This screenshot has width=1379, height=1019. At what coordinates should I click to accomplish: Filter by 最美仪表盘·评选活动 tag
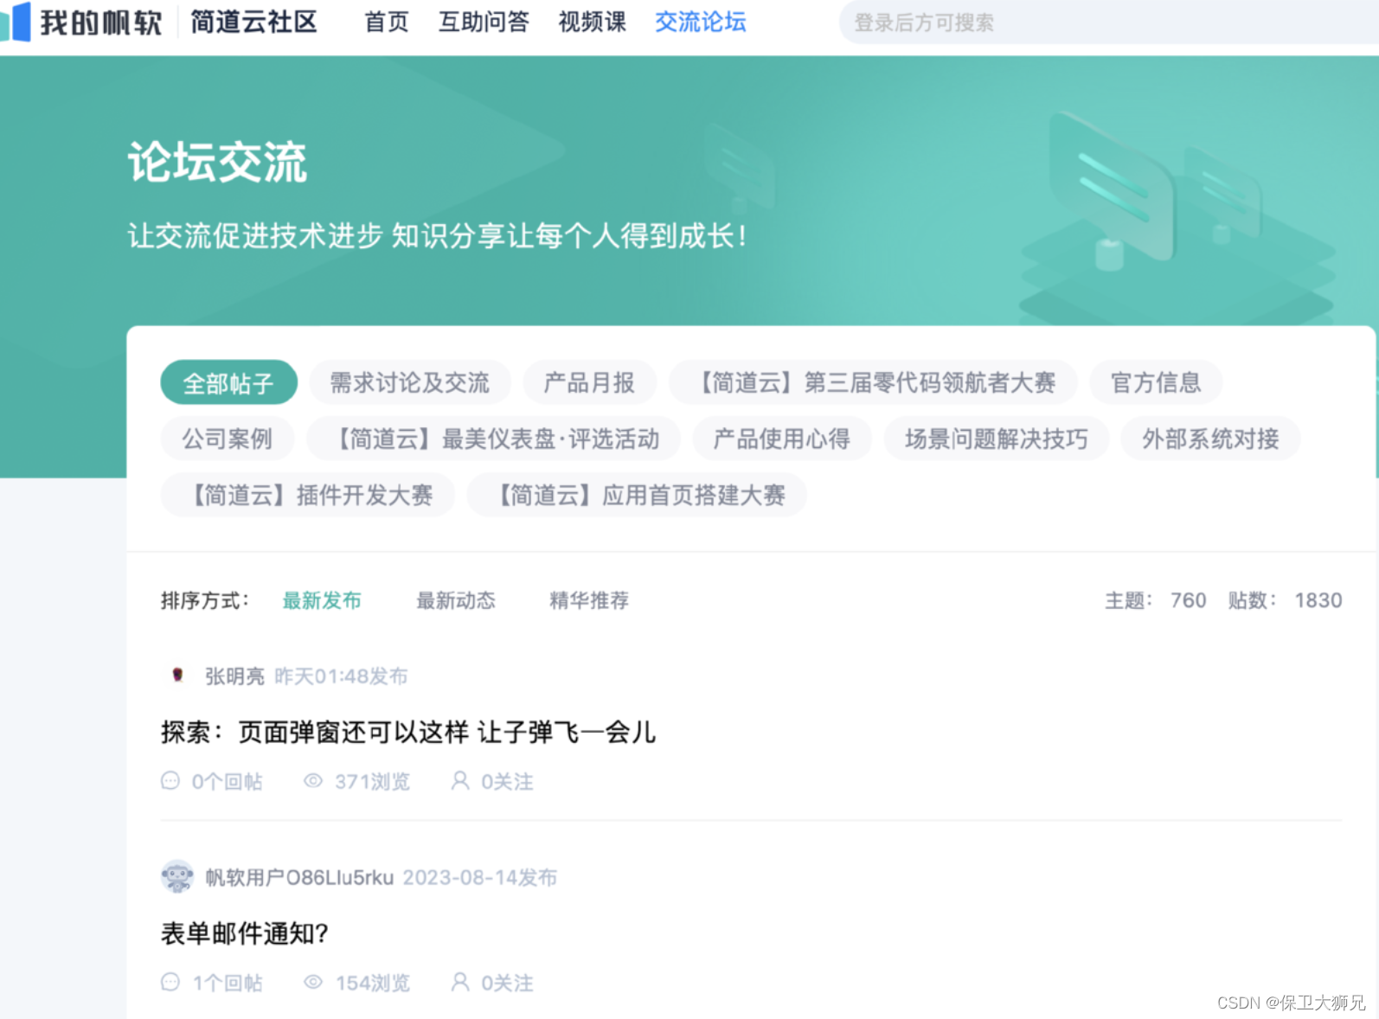(x=494, y=439)
